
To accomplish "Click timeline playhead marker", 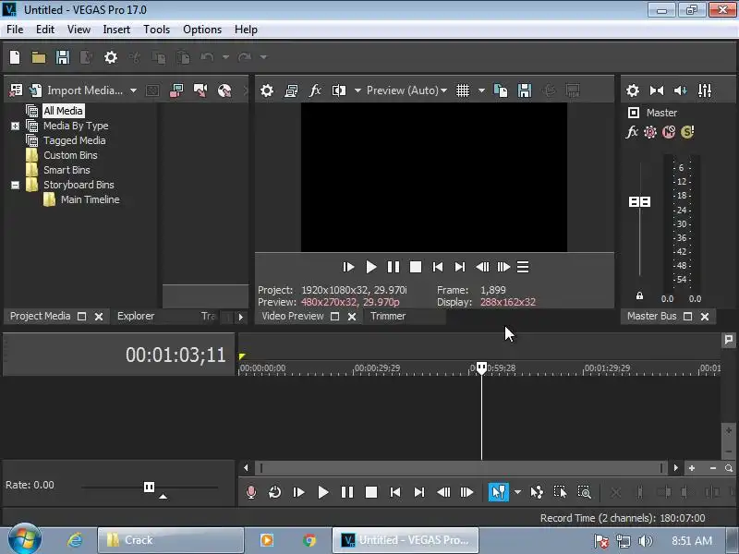I will point(481,367).
